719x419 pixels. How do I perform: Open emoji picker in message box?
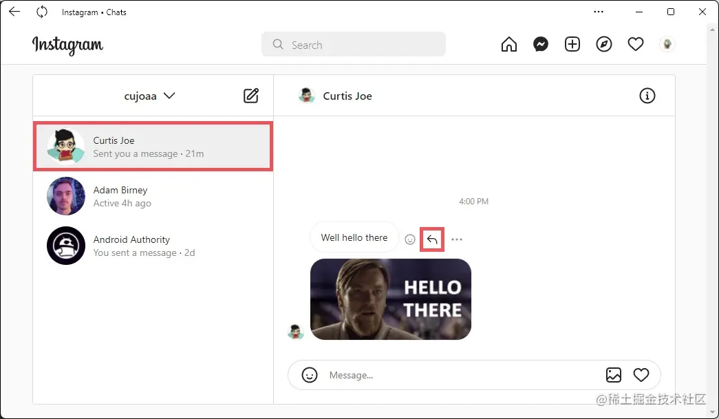310,375
